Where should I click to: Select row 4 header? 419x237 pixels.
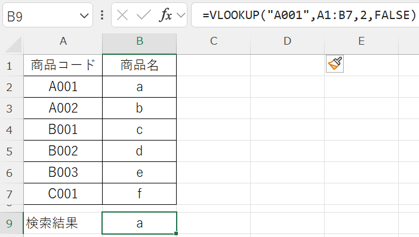pos(10,130)
